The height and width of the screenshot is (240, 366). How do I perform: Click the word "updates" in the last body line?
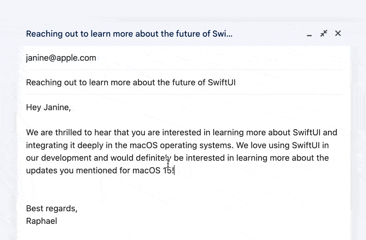41,170
